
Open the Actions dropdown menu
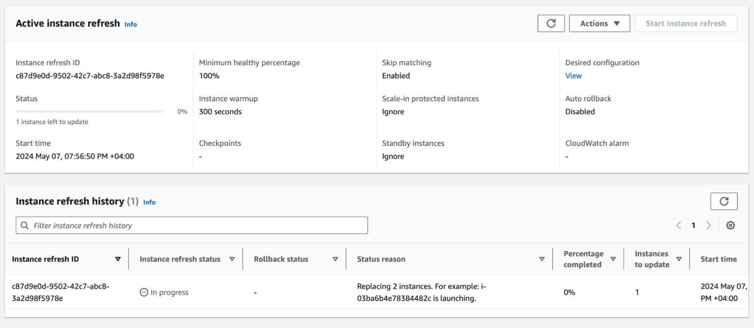click(599, 23)
